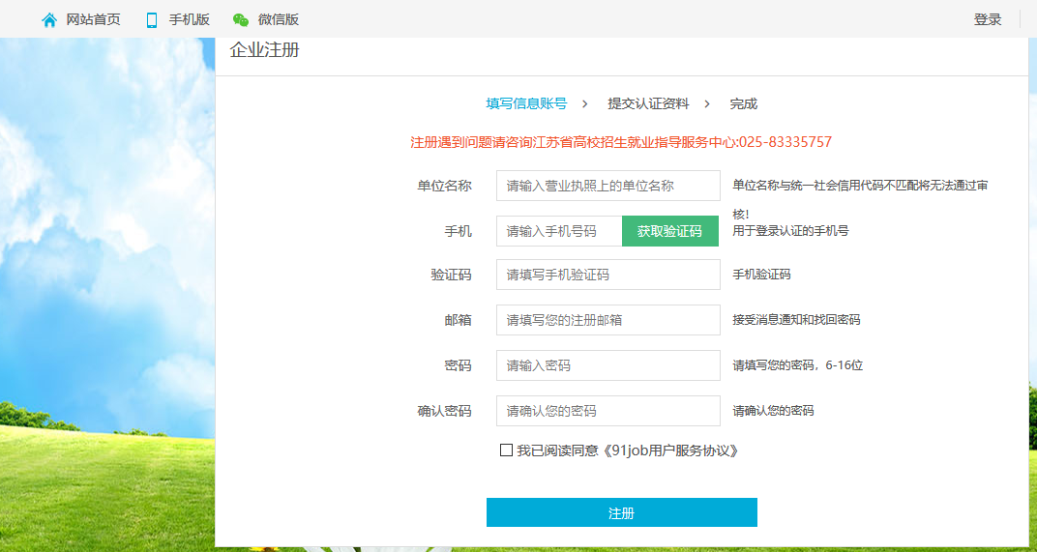Click the mobile phone icon for 手机版
The height and width of the screenshot is (552, 1037).
tap(151, 19)
